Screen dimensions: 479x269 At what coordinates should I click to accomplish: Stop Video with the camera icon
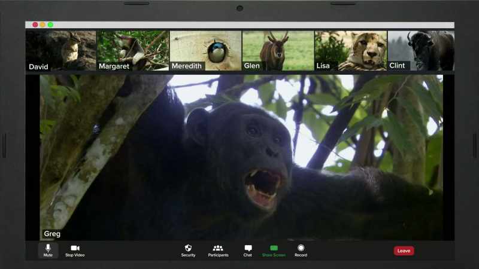coord(75,250)
